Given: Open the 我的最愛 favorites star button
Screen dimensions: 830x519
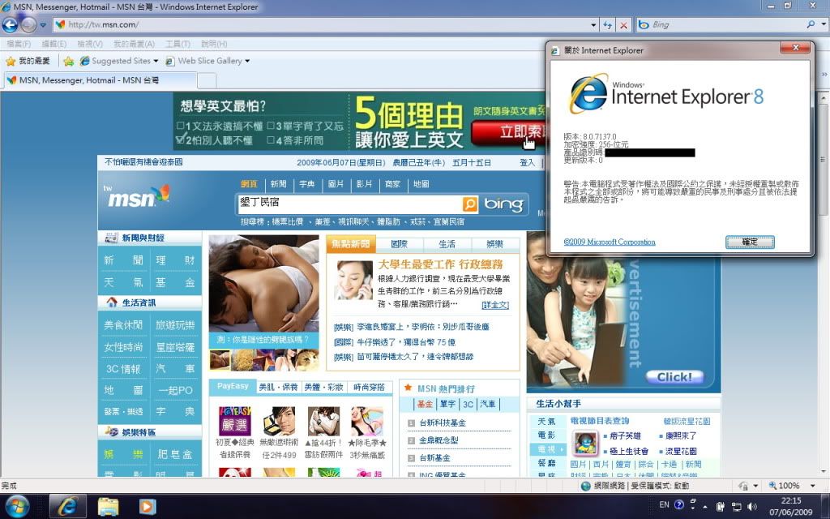Looking at the screenshot, I should point(27,61).
